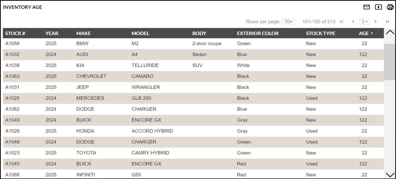Screen dimensions: 396x179
Task: Click the export upload icon
Action: tap(378, 7)
